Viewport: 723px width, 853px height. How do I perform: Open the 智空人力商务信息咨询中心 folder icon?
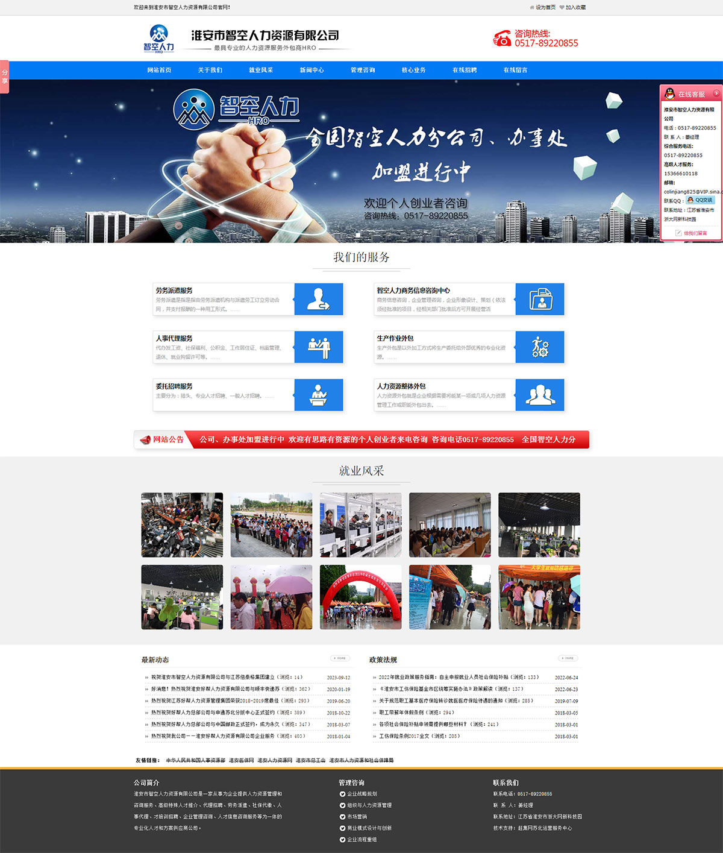[540, 299]
